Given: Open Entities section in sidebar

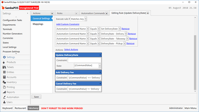Looking at the screenshot, I should coord(16,72).
